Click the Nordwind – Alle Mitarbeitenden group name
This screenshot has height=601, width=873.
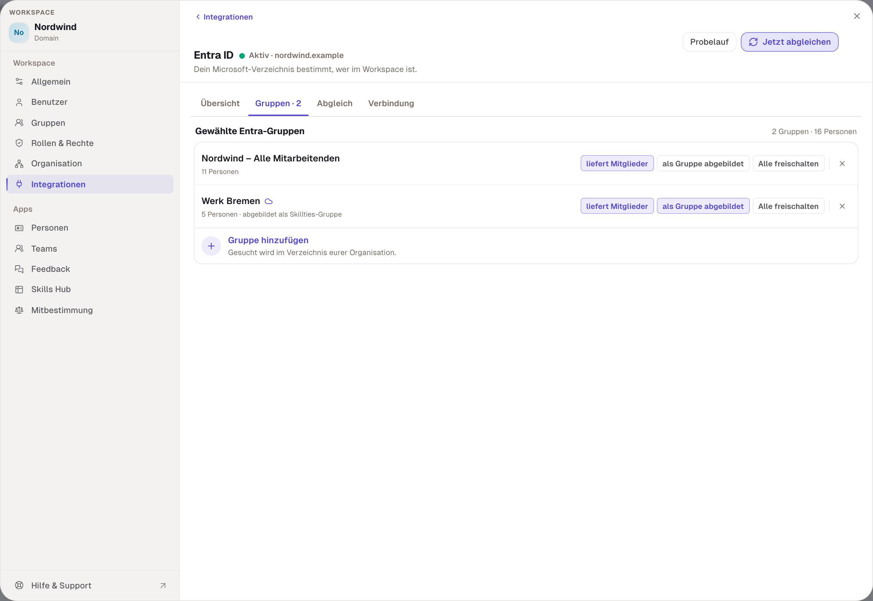pyautogui.click(x=271, y=159)
